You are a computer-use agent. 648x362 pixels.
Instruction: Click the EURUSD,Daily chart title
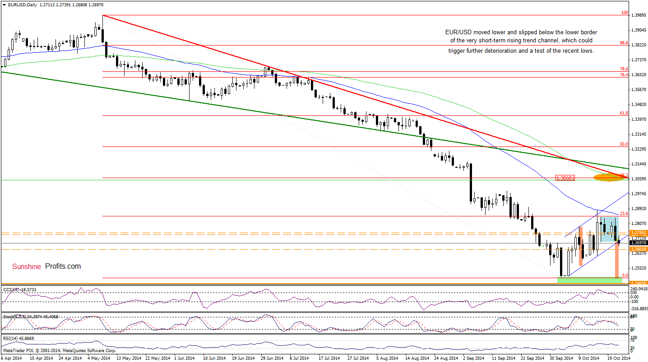(22, 5)
